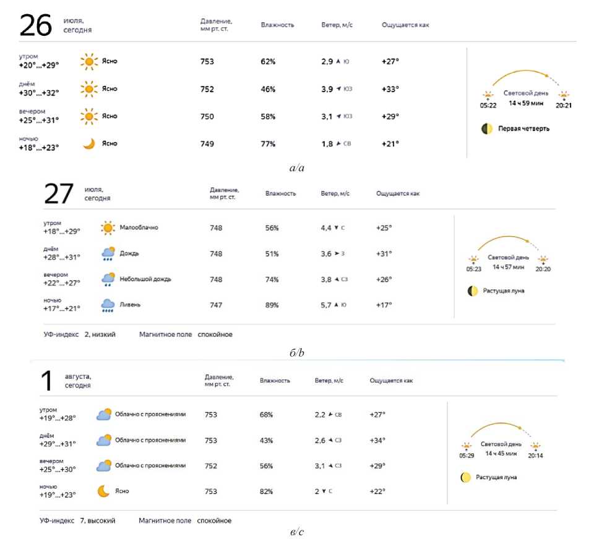Click the light rain icon beside Небольшой дождь
This screenshot has width=599, height=539.
click(108, 279)
